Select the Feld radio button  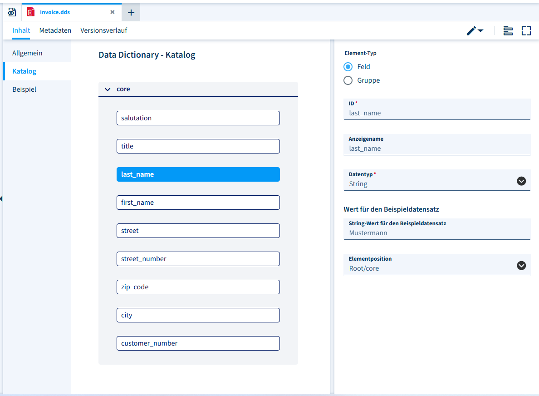[x=348, y=67]
